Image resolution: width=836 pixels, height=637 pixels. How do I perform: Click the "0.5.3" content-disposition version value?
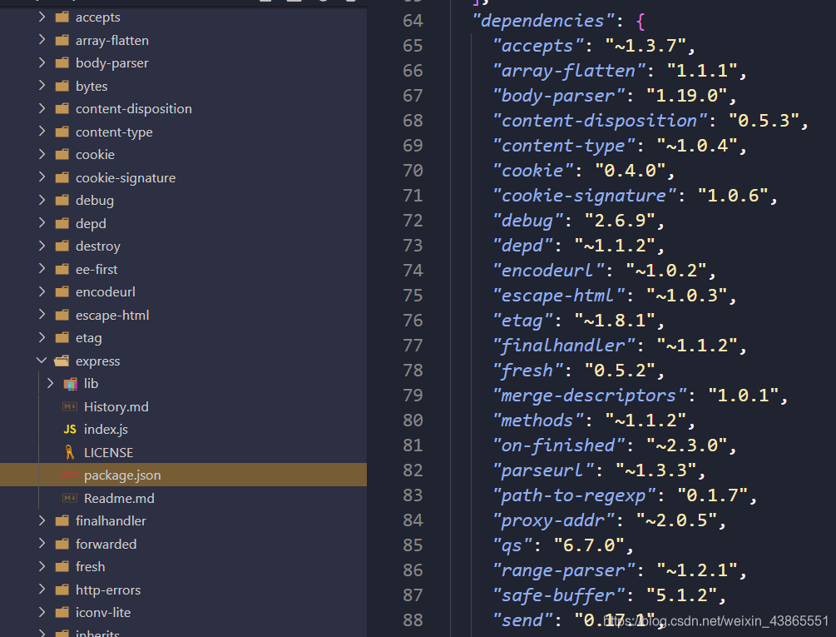(764, 121)
